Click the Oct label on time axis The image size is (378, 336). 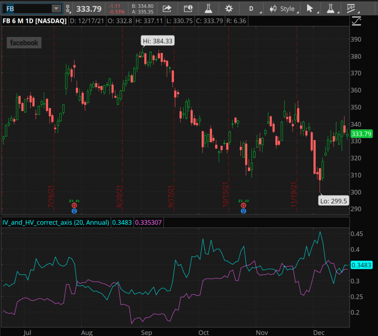point(203,332)
